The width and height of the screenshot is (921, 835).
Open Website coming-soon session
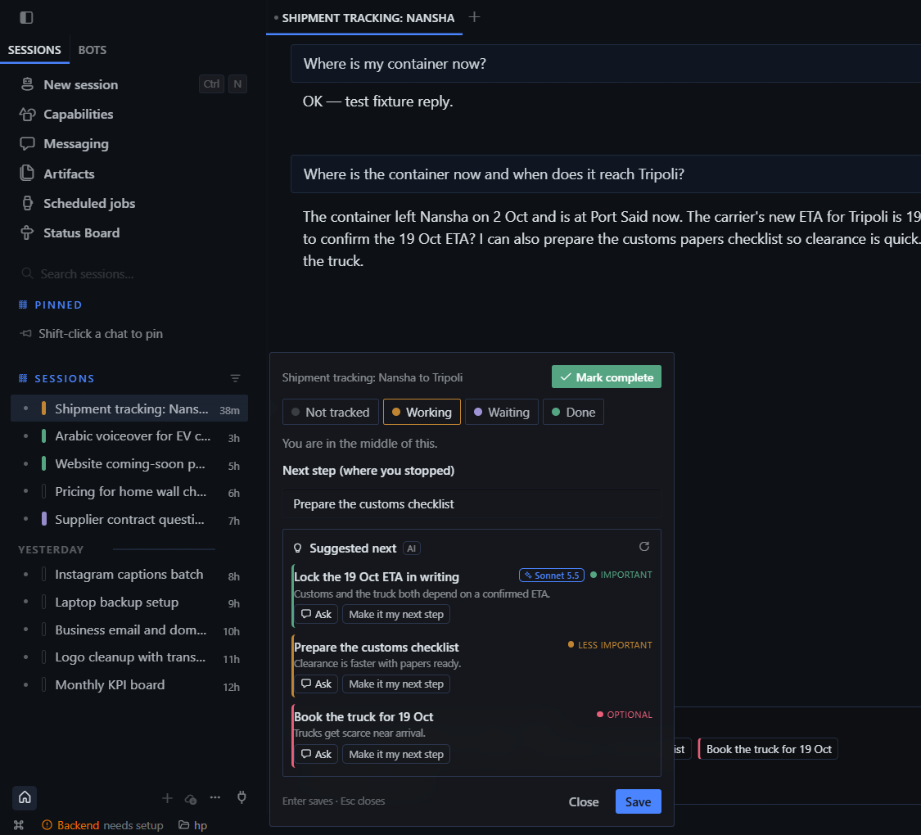(130, 464)
